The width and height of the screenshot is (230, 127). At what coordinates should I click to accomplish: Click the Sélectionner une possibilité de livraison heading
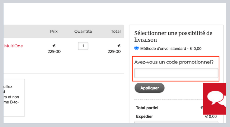coord(173,36)
